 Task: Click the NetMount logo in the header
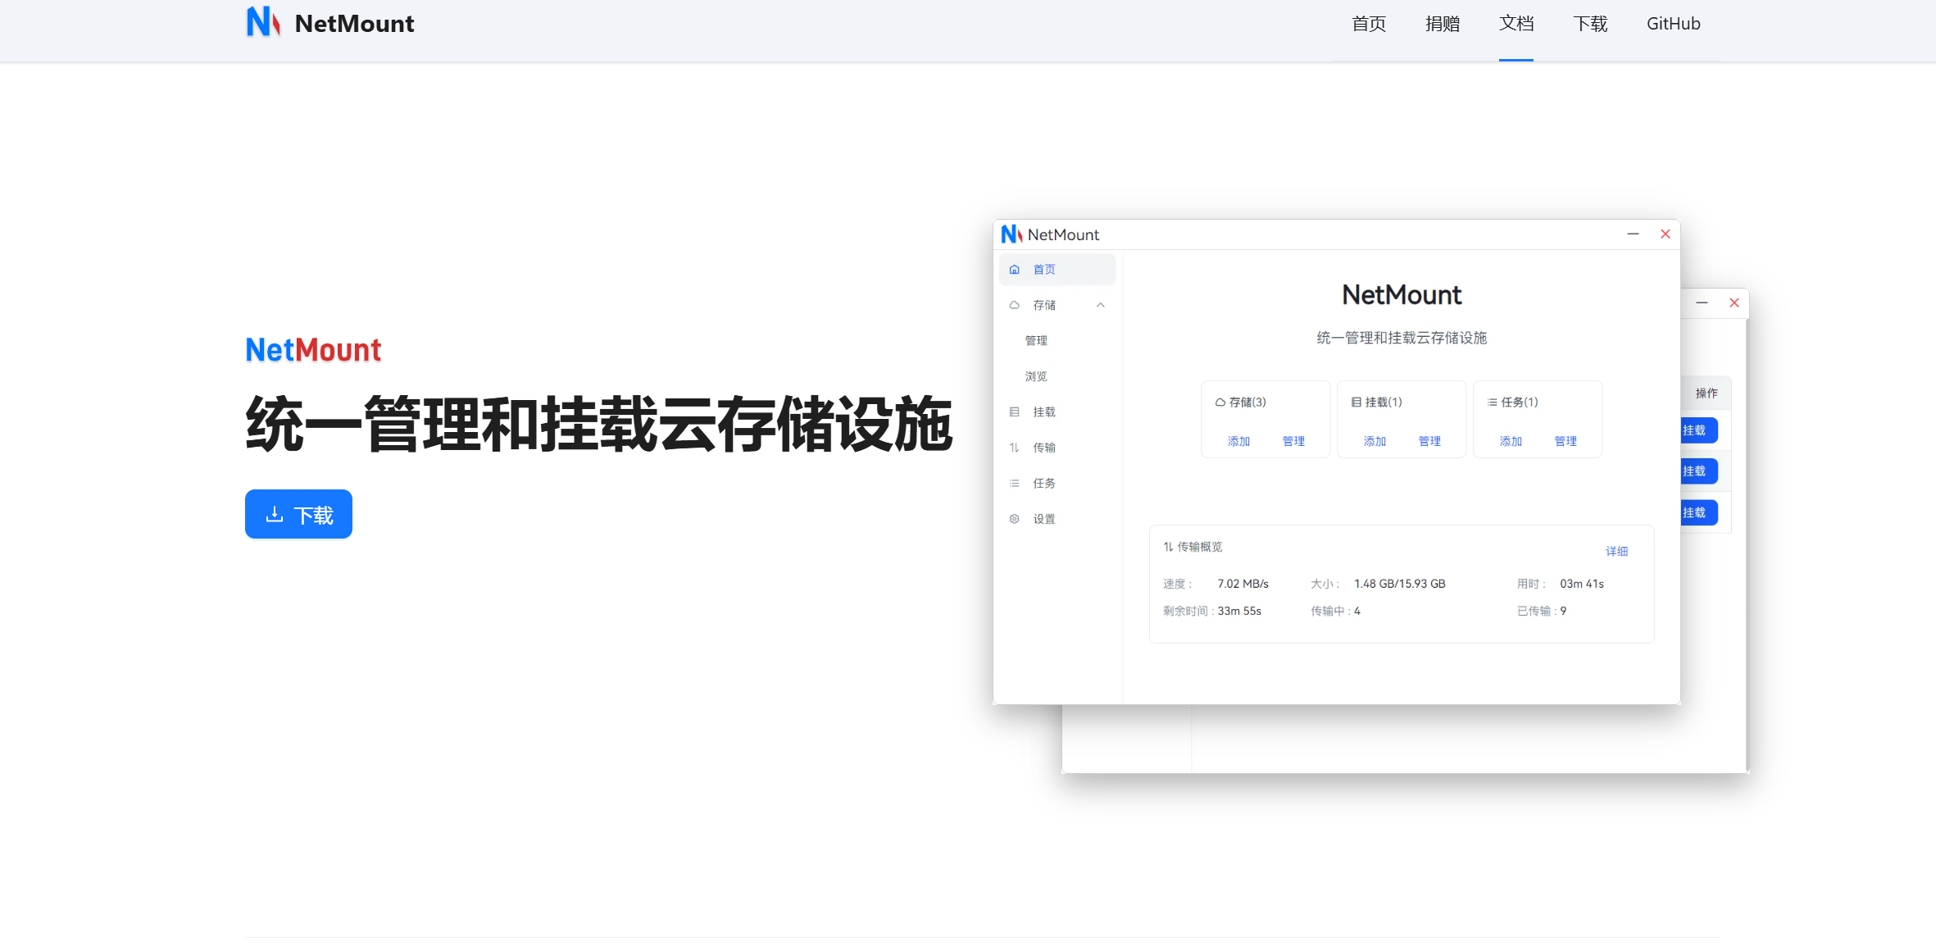point(263,22)
